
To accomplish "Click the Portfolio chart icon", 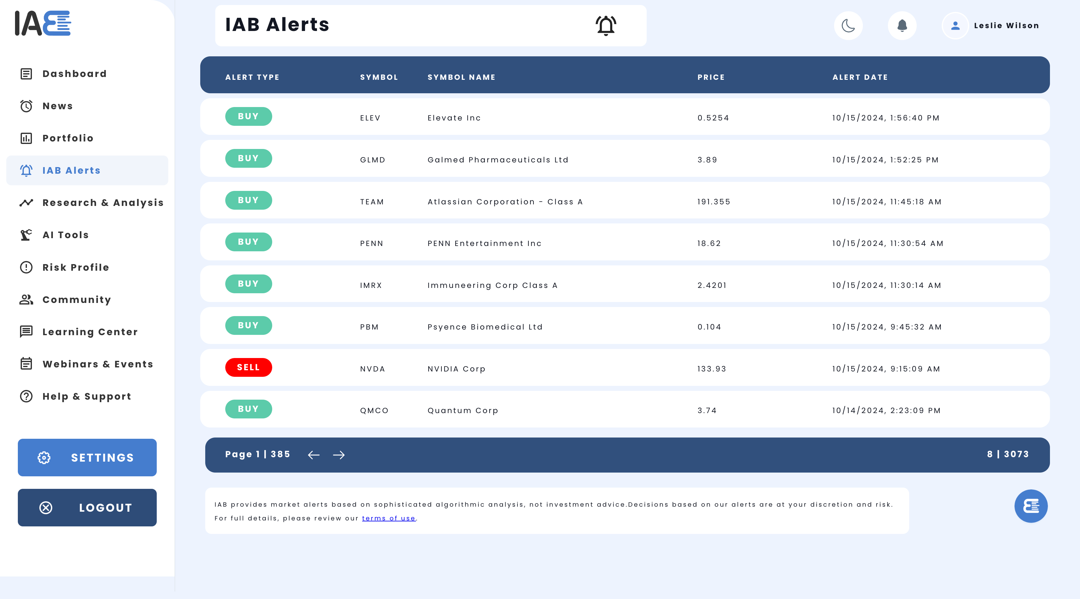I will click(x=26, y=138).
